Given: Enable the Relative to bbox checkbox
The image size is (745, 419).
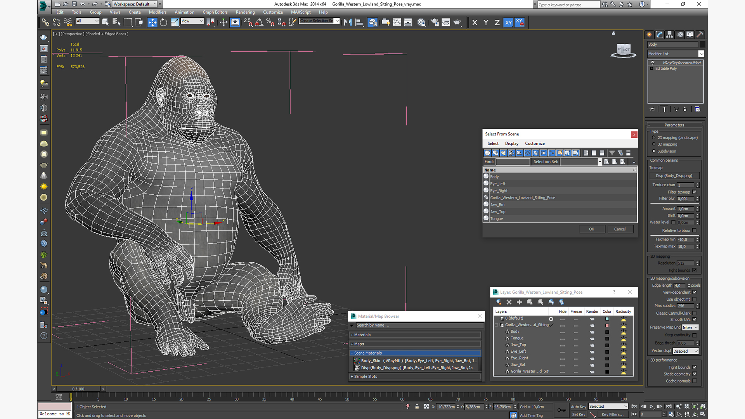Looking at the screenshot, I should click(695, 230).
